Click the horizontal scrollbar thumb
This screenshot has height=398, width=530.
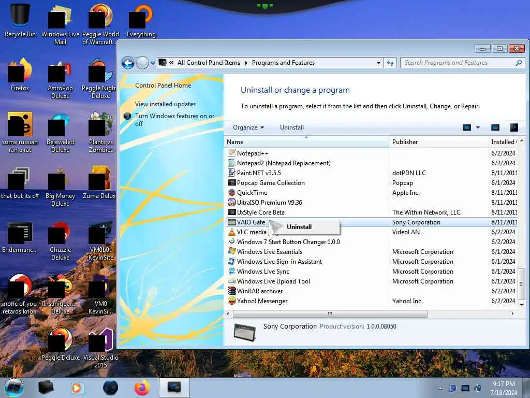click(330, 314)
